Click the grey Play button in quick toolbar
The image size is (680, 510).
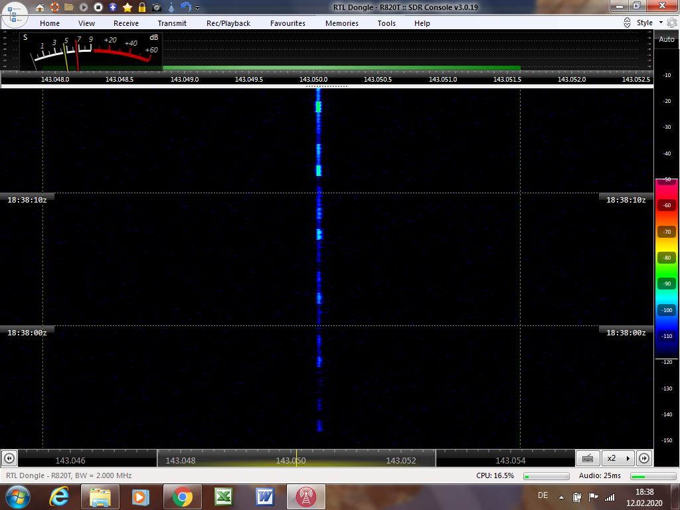coord(84,7)
